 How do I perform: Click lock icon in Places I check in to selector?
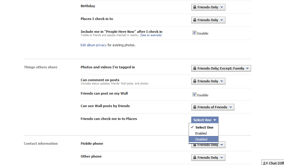(195, 20)
